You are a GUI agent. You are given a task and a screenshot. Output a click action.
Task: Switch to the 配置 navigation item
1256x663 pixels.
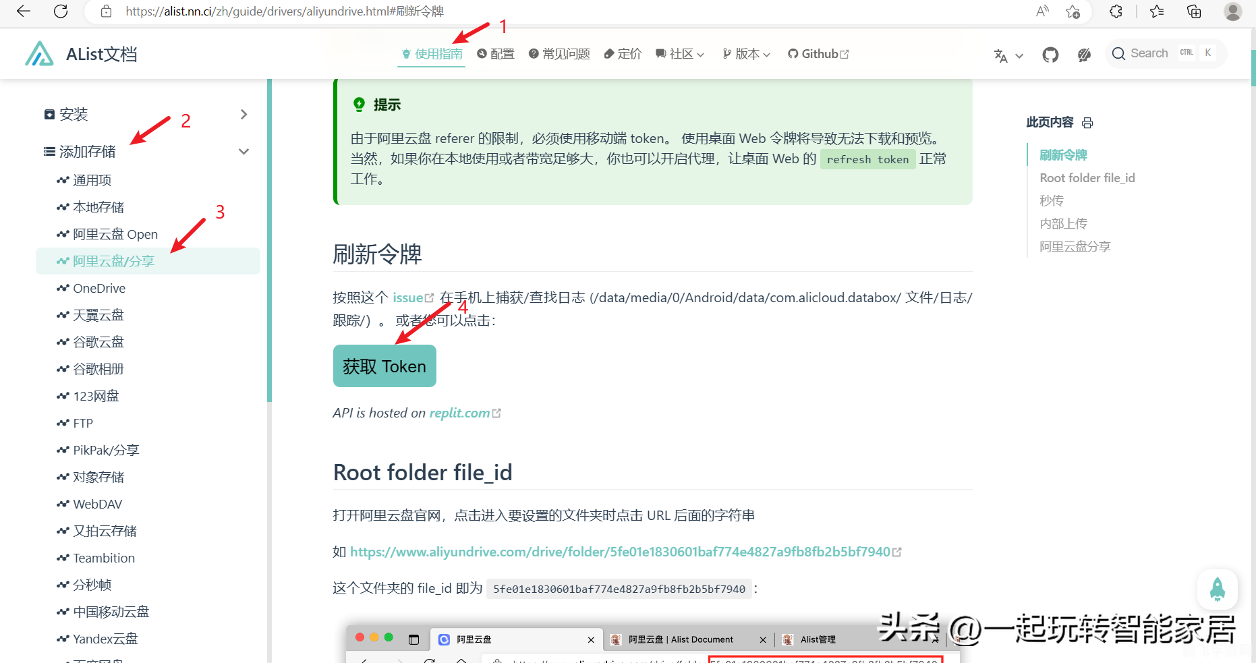tap(496, 54)
